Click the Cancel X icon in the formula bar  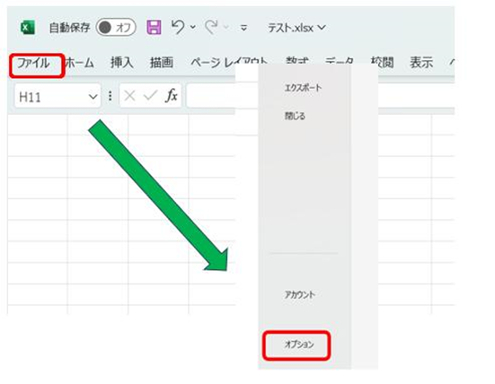tap(129, 95)
